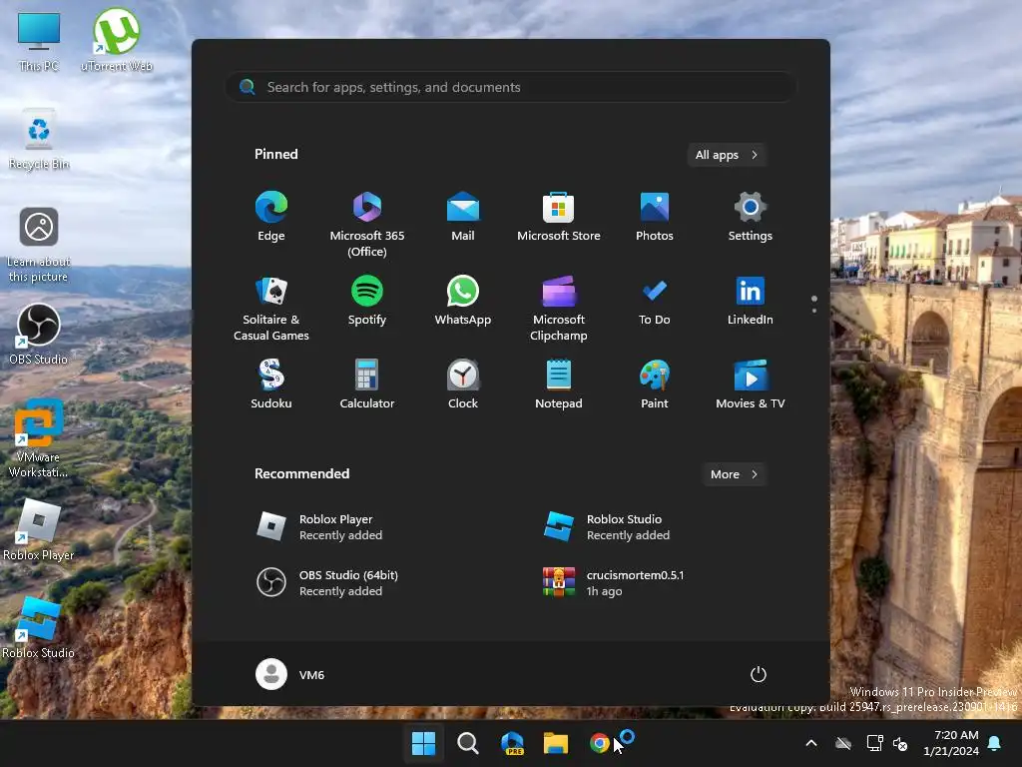The height and width of the screenshot is (767, 1022).
Task: Open Settings from pinned apps
Action: pos(751,217)
